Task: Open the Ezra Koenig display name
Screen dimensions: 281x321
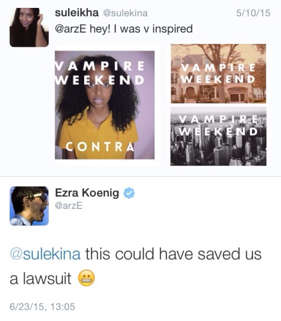Action: pyautogui.click(x=87, y=193)
